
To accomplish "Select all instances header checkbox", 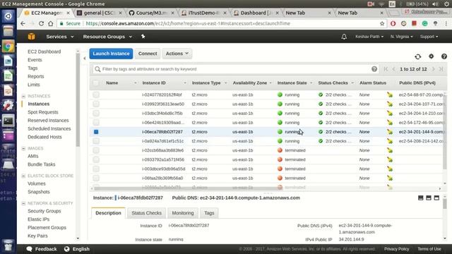I will 96,83.
